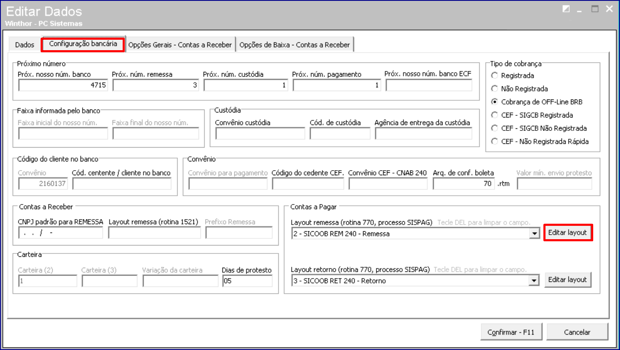Click the Prefixo Remessa field
Image resolution: width=620 pixels, height=350 pixels.
coord(239,233)
